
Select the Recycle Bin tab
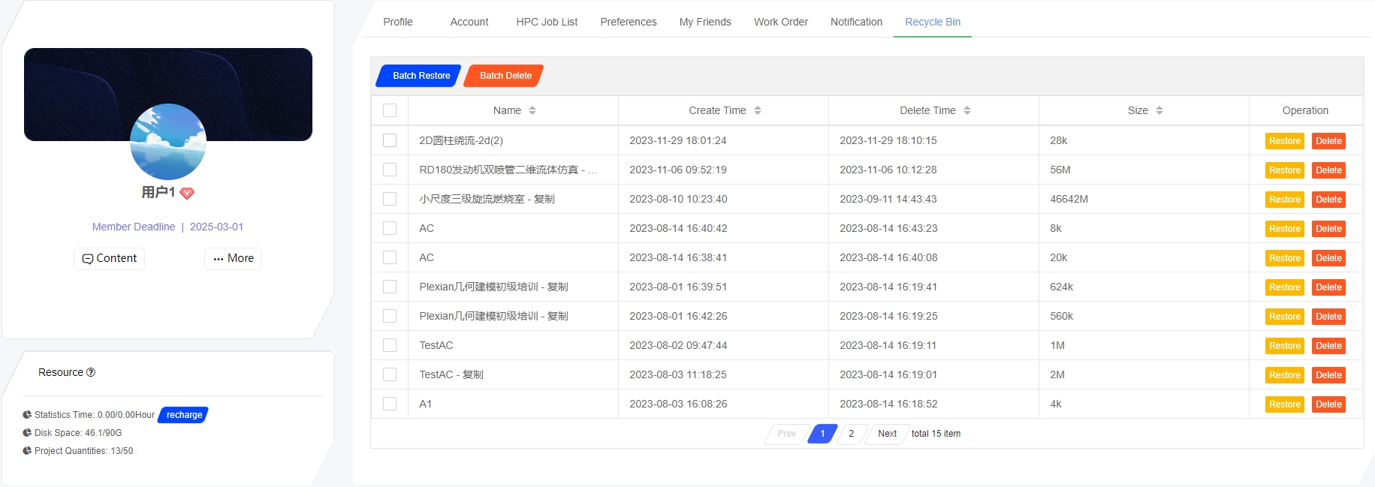coord(933,22)
